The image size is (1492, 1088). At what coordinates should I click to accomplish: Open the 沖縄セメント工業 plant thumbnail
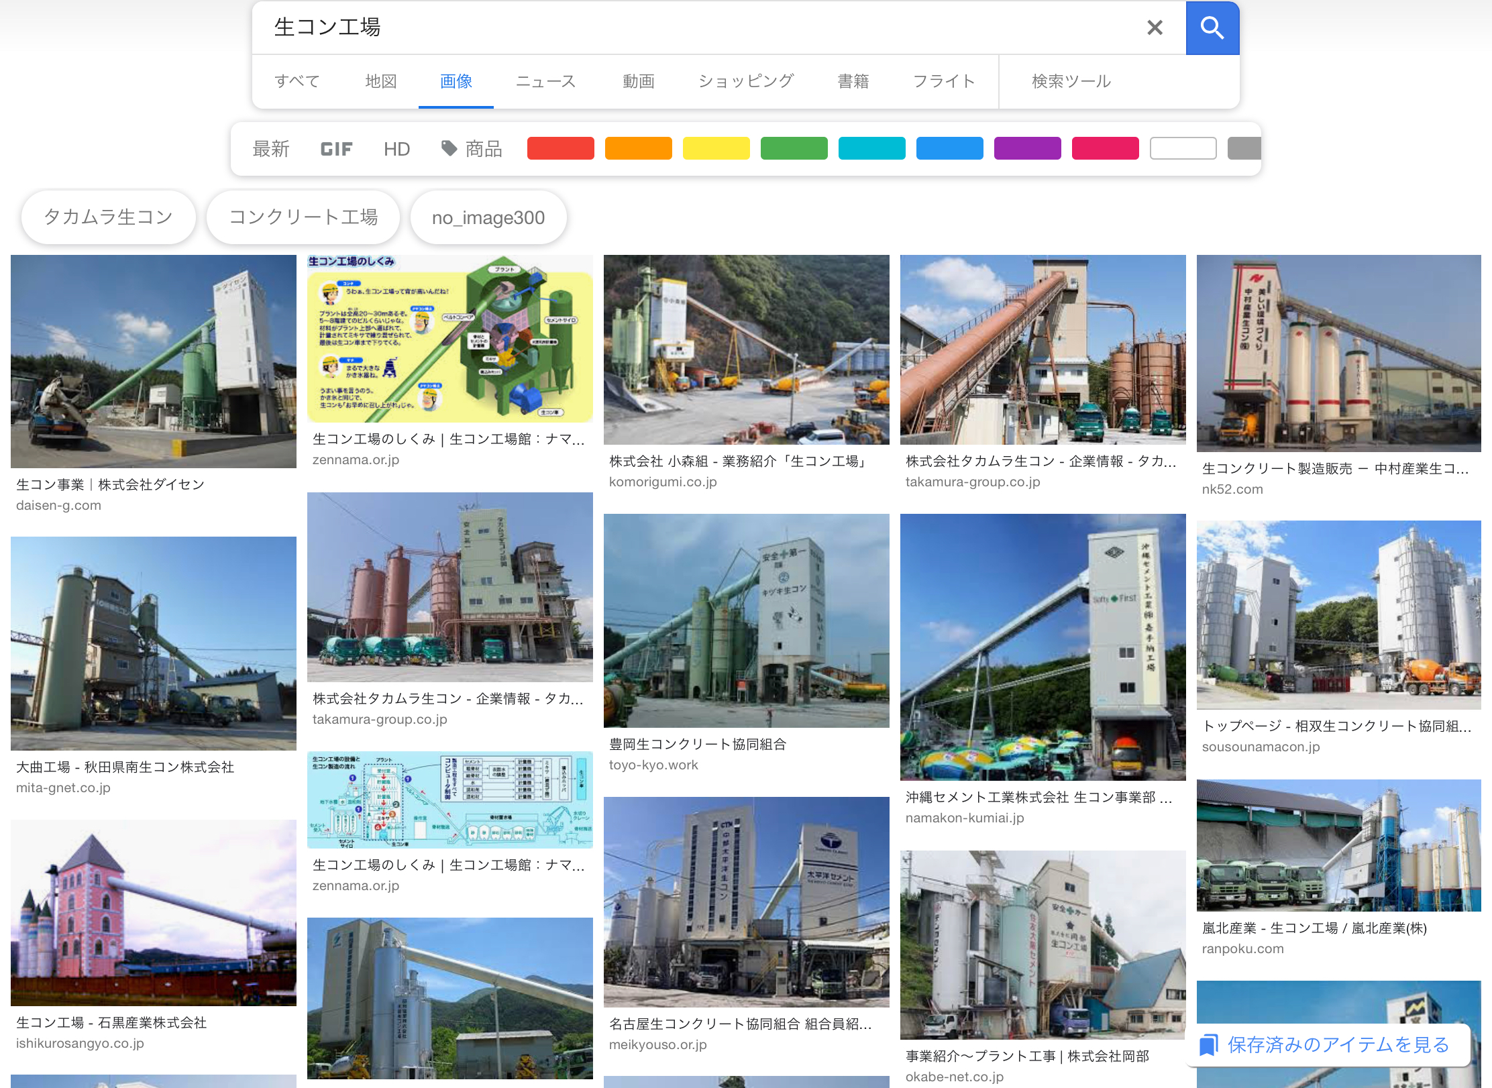(1043, 647)
